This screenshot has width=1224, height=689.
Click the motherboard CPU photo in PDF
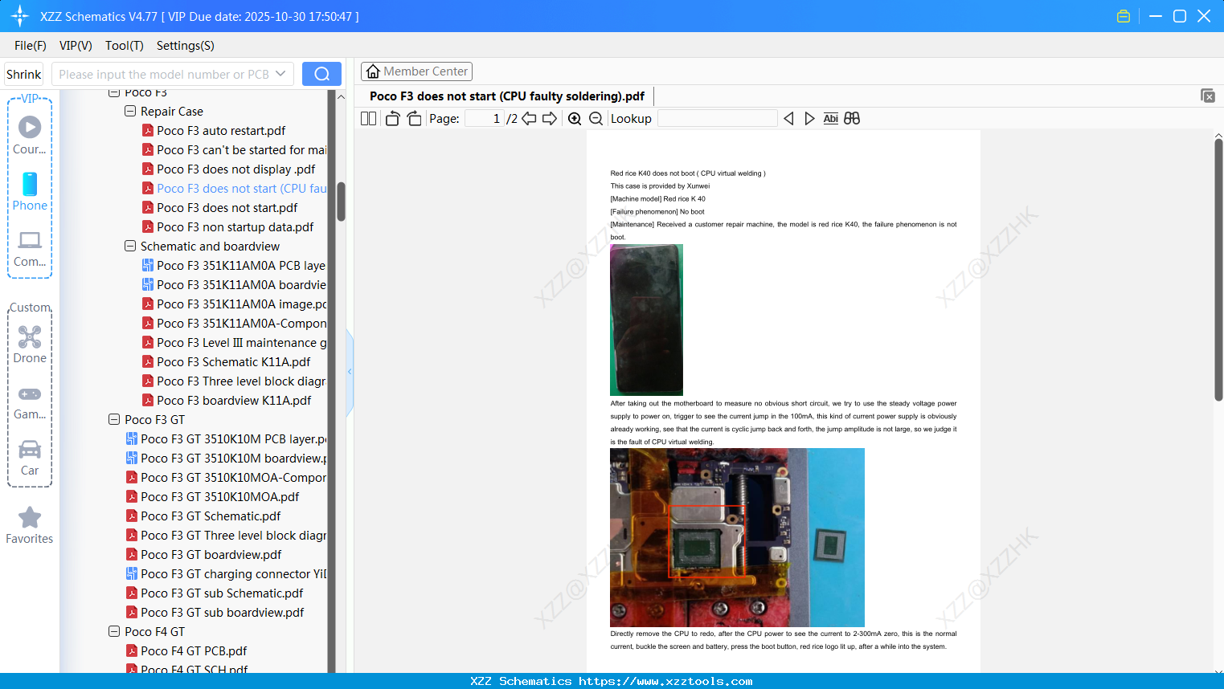[x=737, y=537]
